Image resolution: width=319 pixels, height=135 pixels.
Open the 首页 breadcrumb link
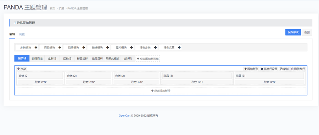point(52,8)
